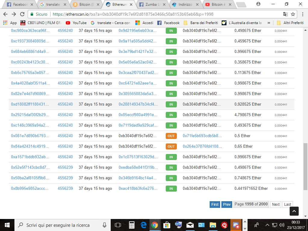Select the 4.798675 Ether value
308x231 pixels.
[x=248, y=115]
